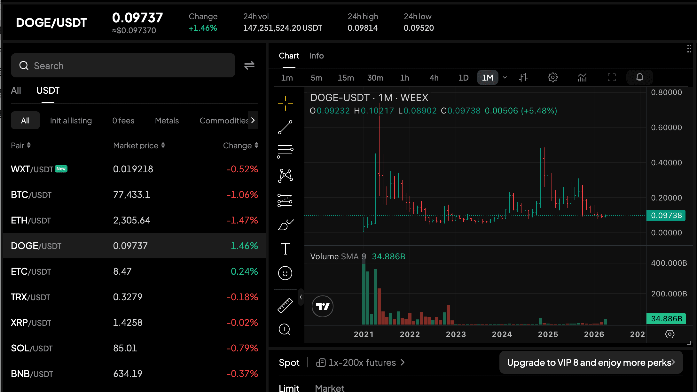The height and width of the screenshot is (392, 697).
Task: Click the futures icon next to Spot
Action: click(321, 363)
